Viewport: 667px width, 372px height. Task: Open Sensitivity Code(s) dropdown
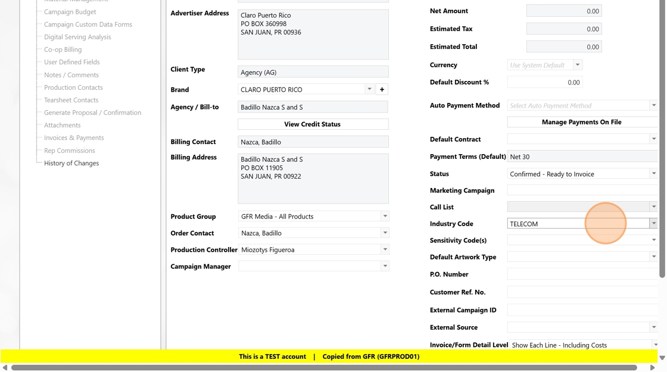pos(653,240)
